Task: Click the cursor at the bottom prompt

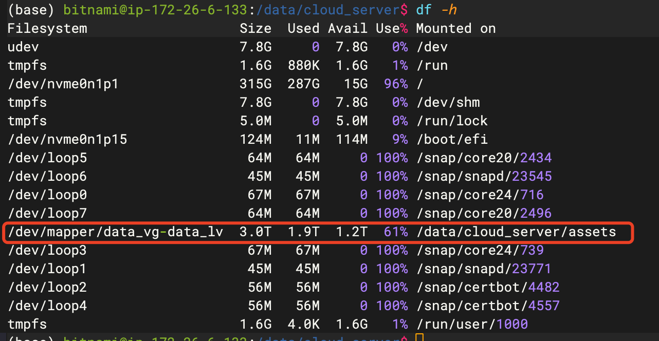Action: [x=419, y=338]
